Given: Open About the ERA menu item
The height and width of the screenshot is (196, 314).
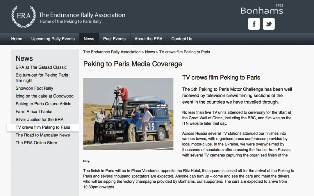Looking at the screenshot, I should (x=148, y=39).
